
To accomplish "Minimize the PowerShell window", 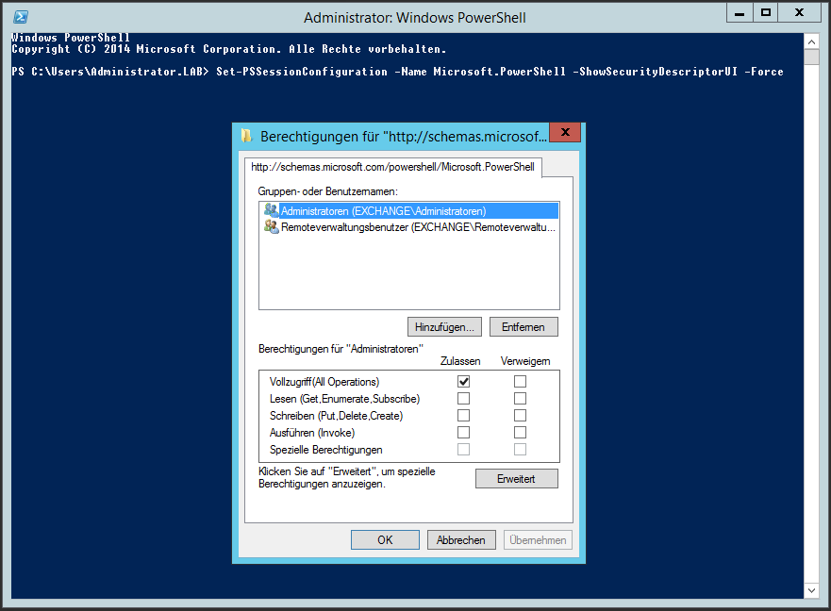I will (x=740, y=12).
